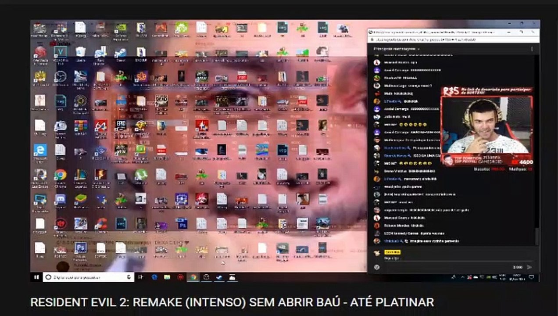Open the Microsoft Edge desktop shortcut
This screenshot has width=558, height=316.
pos(40,150)
